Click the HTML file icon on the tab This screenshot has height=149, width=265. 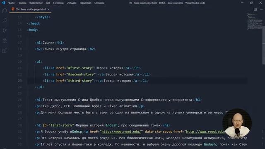tap(13, 9)
